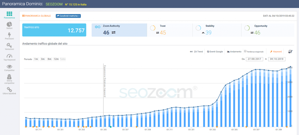Open the Panoramica grid icon in sidebar
299x135 pixels.
(x=9, y=14)
